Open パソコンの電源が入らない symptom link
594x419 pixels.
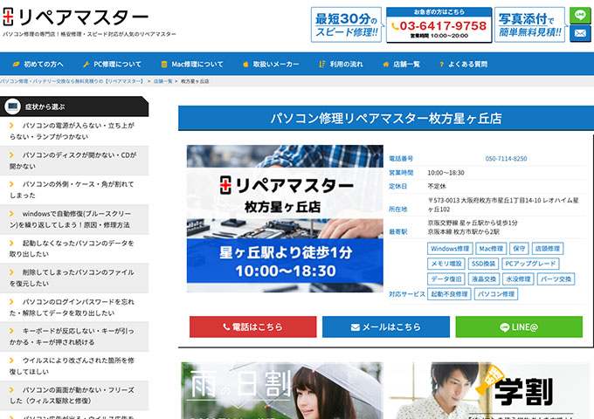(74, 131)
